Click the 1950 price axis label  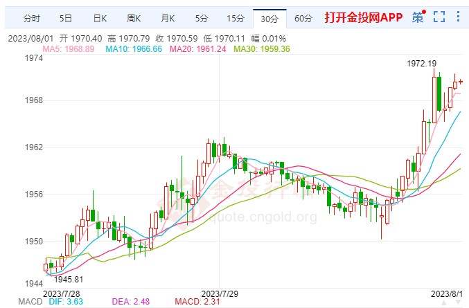click(34, 241)
